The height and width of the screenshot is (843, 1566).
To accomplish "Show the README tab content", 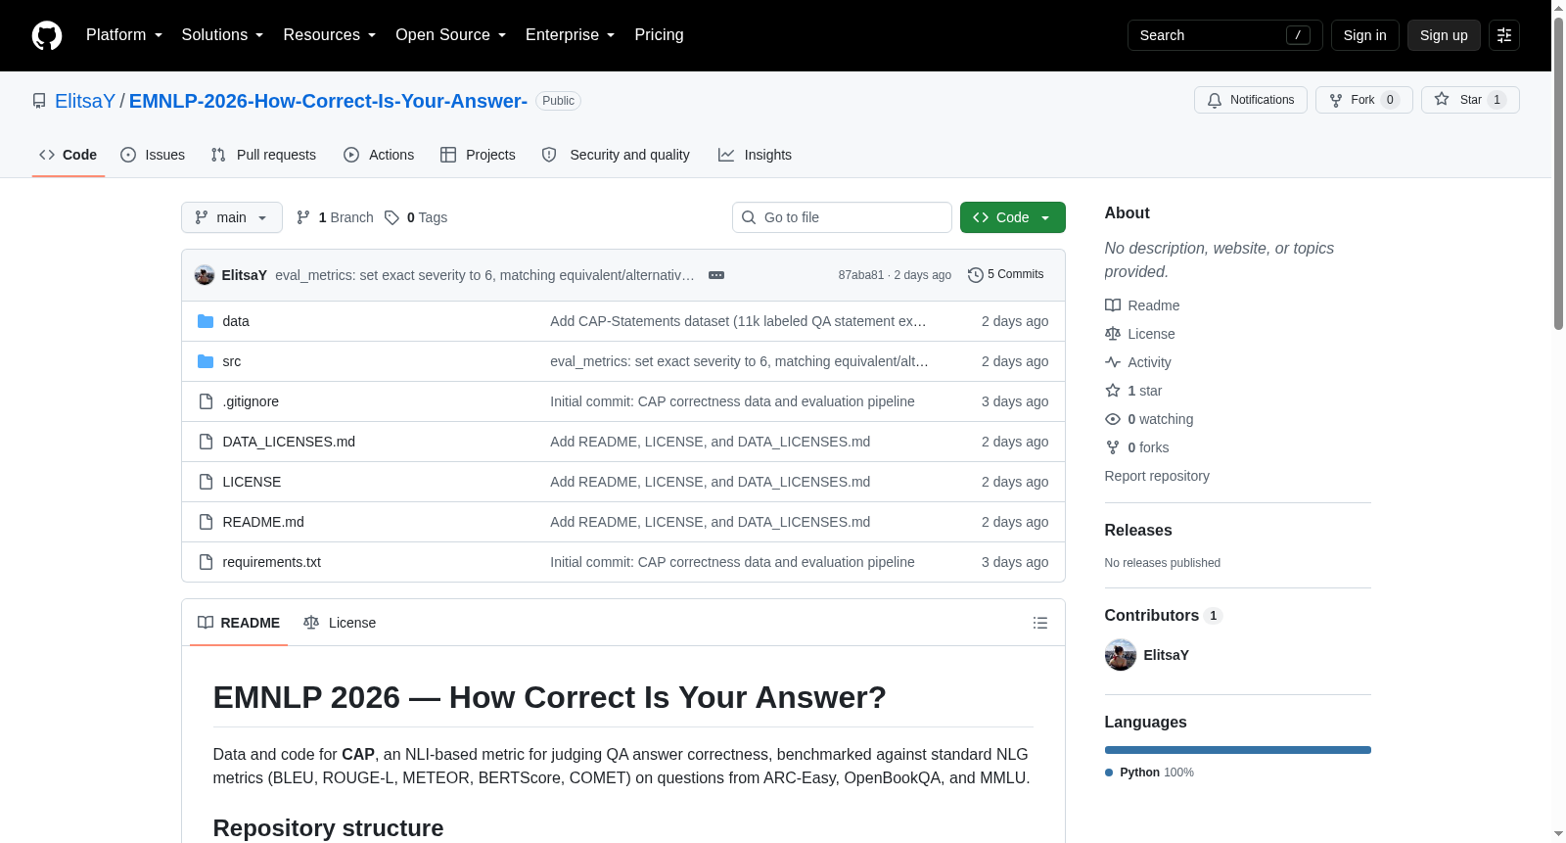I will coord(239,623).
